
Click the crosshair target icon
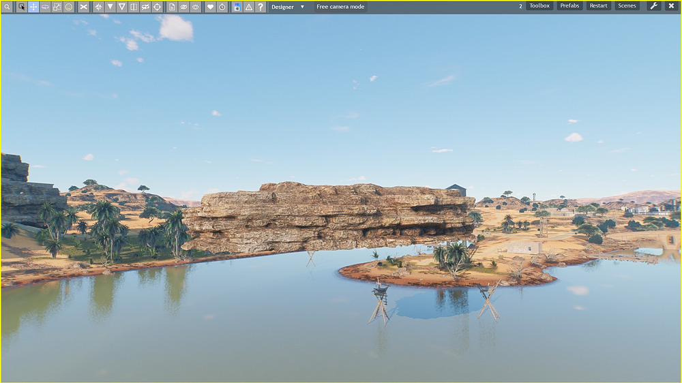[x=157, y=7]
